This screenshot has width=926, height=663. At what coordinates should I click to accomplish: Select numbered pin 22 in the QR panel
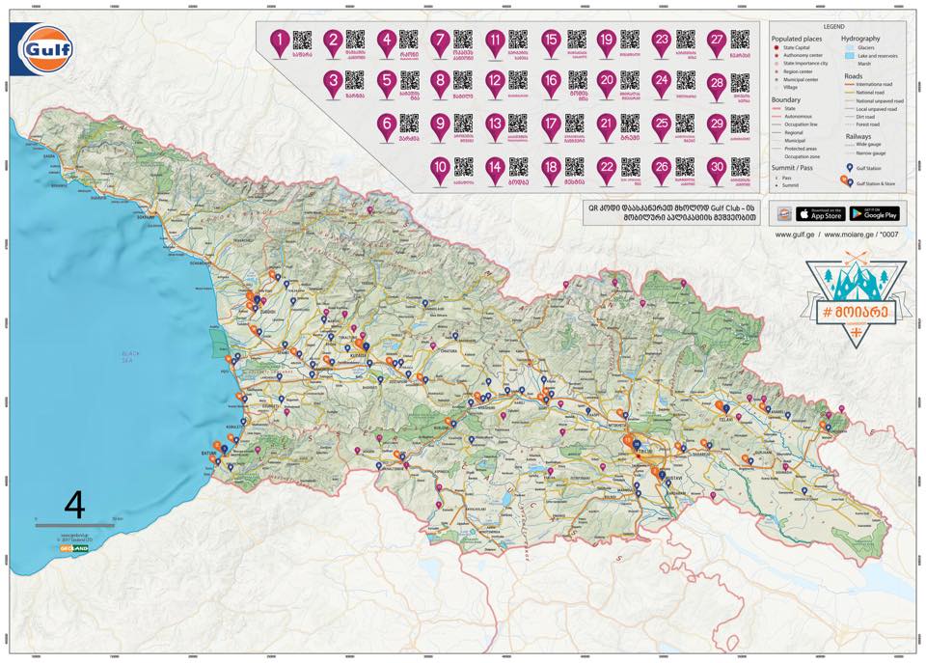(607, 170)
